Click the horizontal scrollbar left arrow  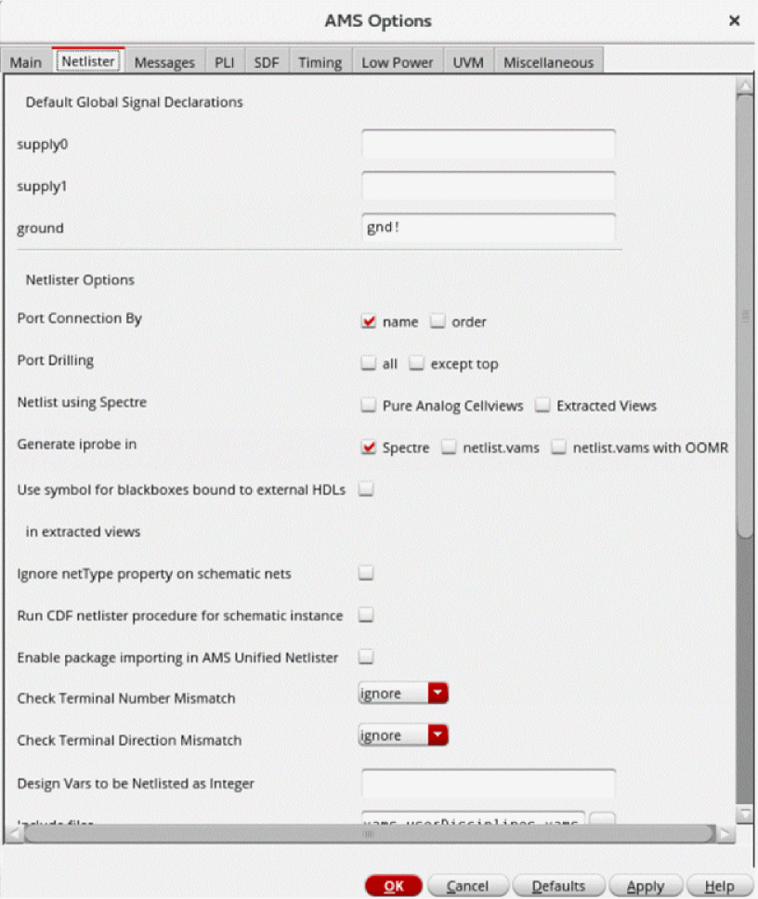(x=14, y=834)
